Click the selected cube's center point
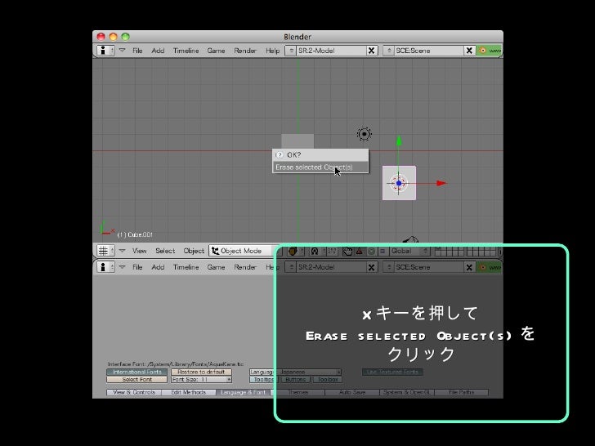The width and height of the screenshot is (595, 446). point(399,183)
